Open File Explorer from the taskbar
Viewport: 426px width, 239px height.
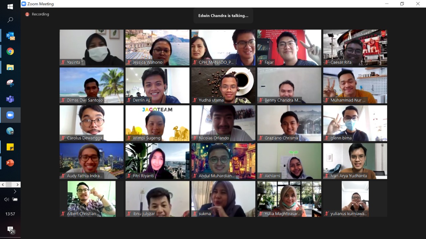10,67
